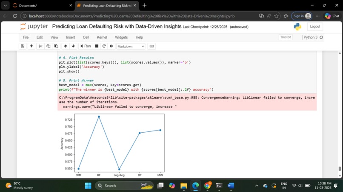The width and height of the screenshot is (343, 192).
Task: Open the Wi-Fi network tray icon
Action: point(294,186)
